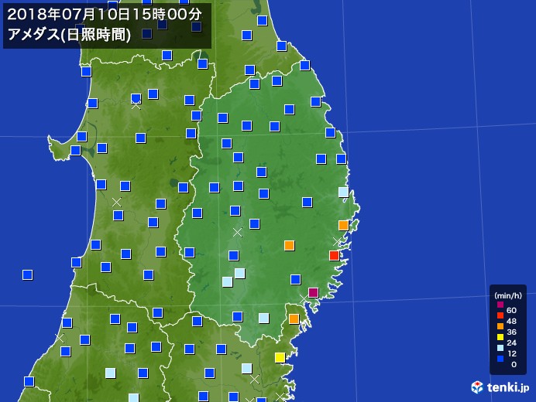
Task: Select the orange 36 swatch in legend
Action: tap(500, 326)
